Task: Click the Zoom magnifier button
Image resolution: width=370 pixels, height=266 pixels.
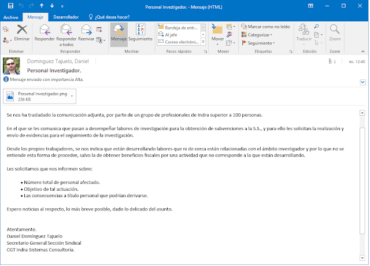Action: tap(335, 32)
